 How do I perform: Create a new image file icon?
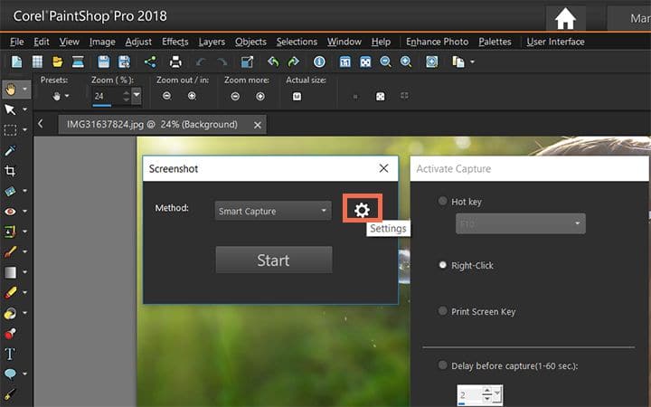[17, 62]
